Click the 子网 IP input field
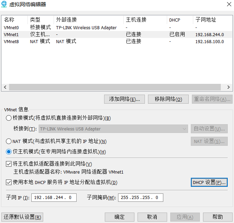Image resolution: width=234 pixels, height=223 pixels. click(54, 198)
